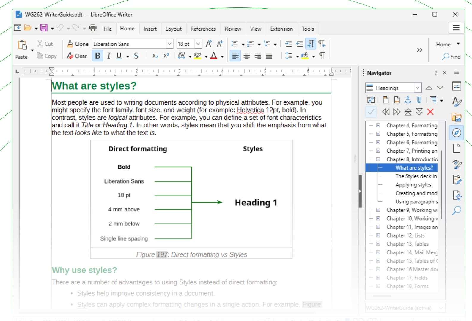Open the Page deck in the sidebar
This screenshot has width=472, height=321.
(x=457, y=148)
